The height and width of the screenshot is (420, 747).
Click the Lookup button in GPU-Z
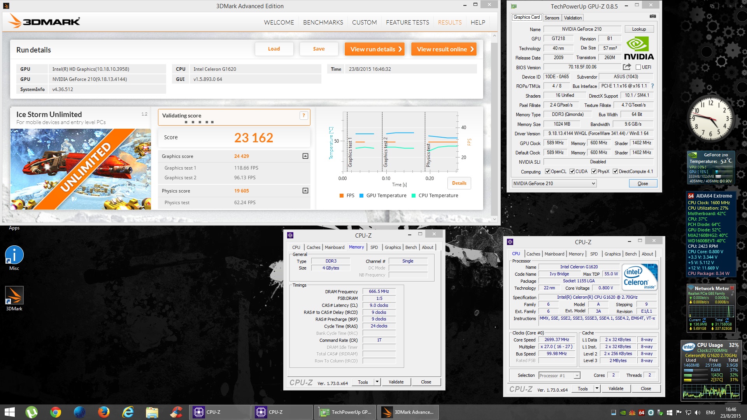tap(639, 29)
